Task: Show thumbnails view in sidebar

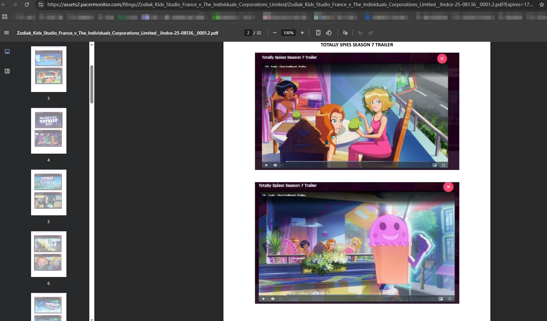Action: click(x=7, y=52)
